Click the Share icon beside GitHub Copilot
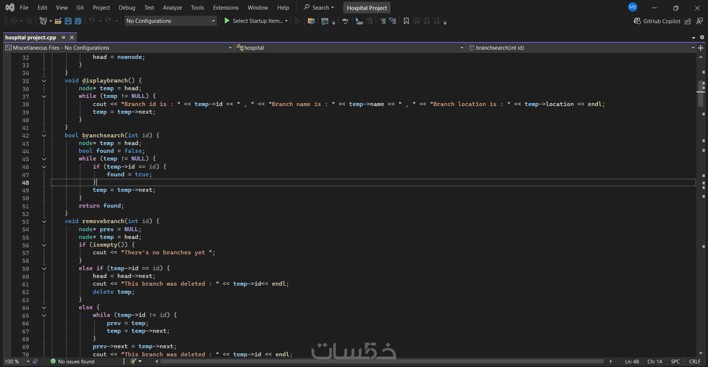708x367 pixels. point(688,21)
